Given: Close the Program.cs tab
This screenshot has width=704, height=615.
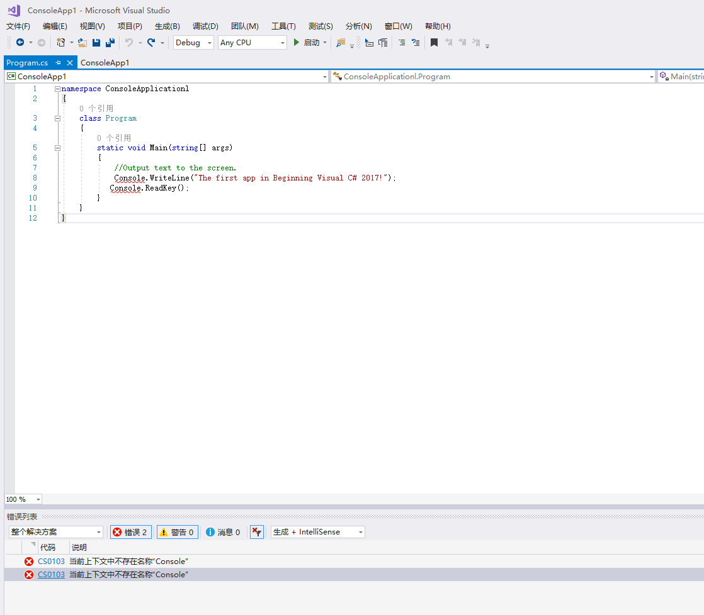Looking at the screenshot, I should pos(70,63).
